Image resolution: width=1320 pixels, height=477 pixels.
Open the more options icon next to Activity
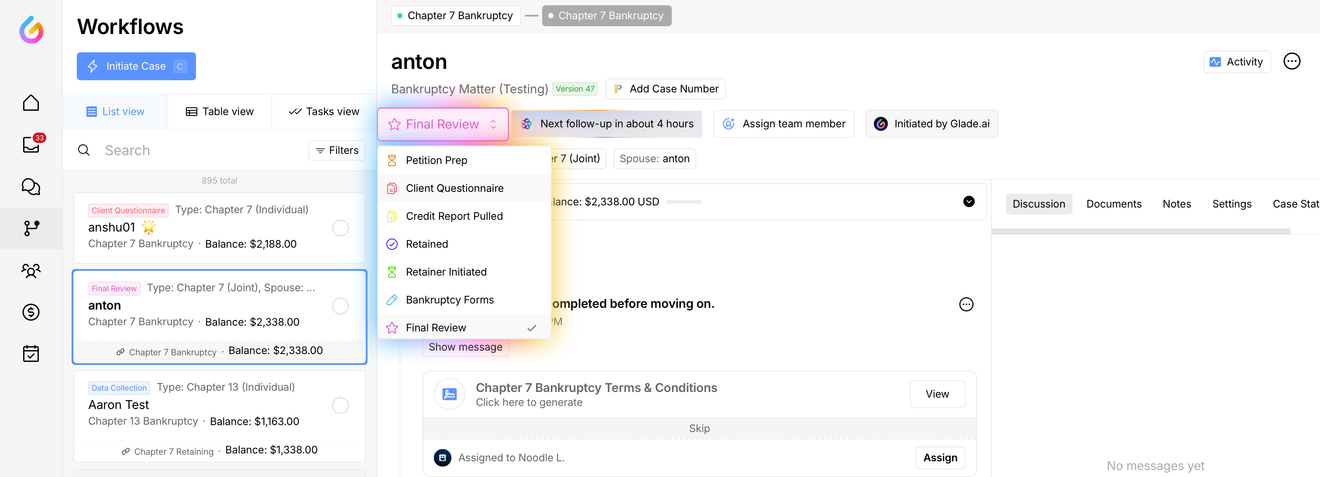1291,61
